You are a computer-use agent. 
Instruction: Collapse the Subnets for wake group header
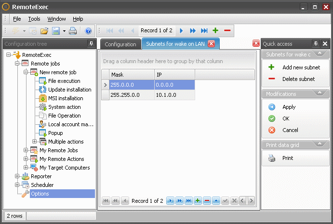(320, 53)
